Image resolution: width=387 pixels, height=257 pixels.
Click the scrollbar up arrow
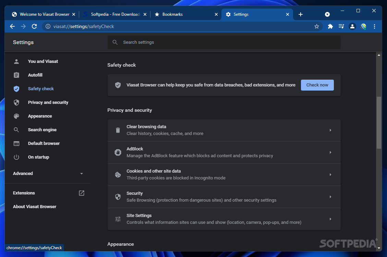(x=379, y=55)
